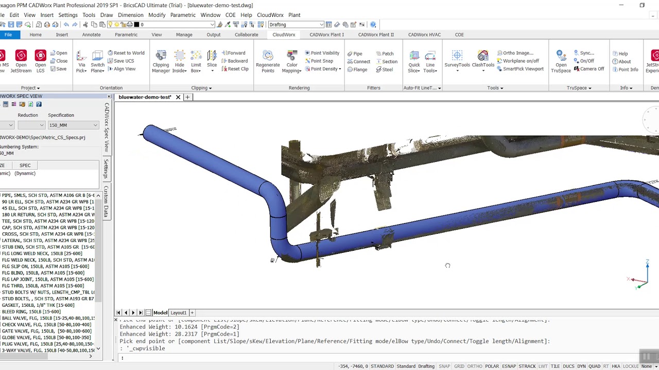Select the Layout1 tab
659x370 pixels.
(x=178, y=312)
